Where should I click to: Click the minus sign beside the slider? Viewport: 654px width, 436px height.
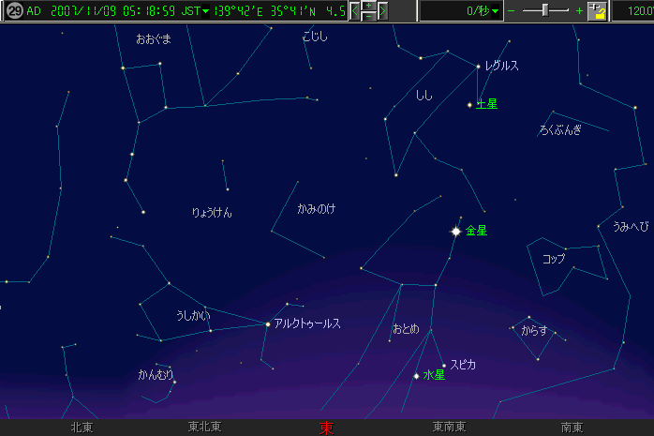(x=512, y=11)
